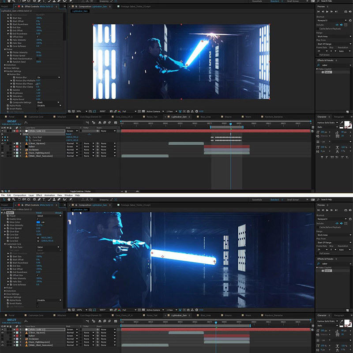
Task: Switch to Paragraph tab in lower window
Action: coord(339,315)
